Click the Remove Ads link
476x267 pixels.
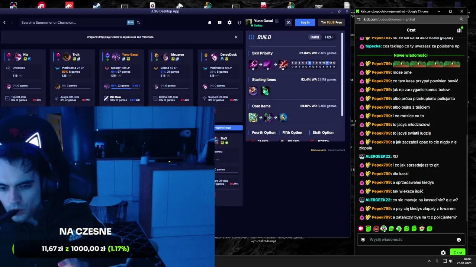click(318, 150)
